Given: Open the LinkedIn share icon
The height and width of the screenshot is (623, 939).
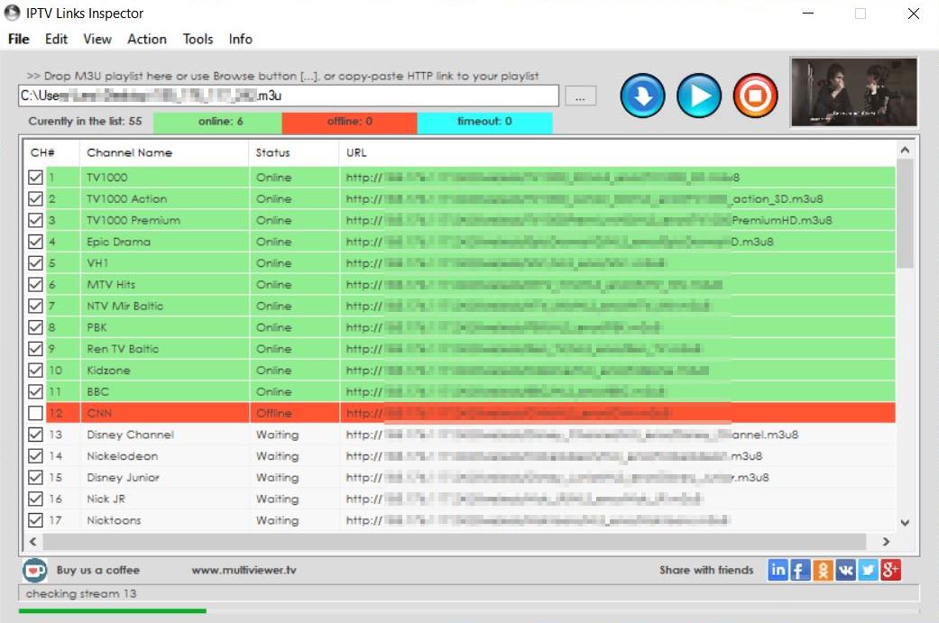Looking at the screenshot, I should point(778,570).
